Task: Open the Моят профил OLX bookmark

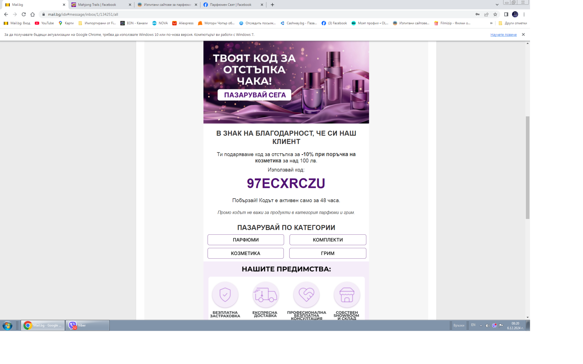Action: (x=370, y=23)
